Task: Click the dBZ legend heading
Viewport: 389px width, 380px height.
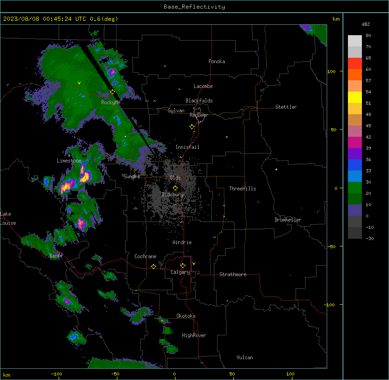Action: point(366,24)
